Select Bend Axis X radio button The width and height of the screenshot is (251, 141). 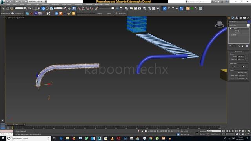pos(233,66)
